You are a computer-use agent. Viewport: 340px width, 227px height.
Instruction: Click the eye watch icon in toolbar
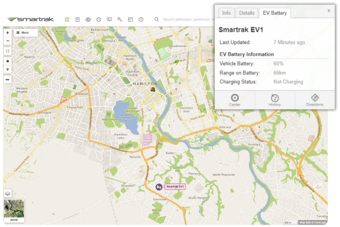[88, 19]
